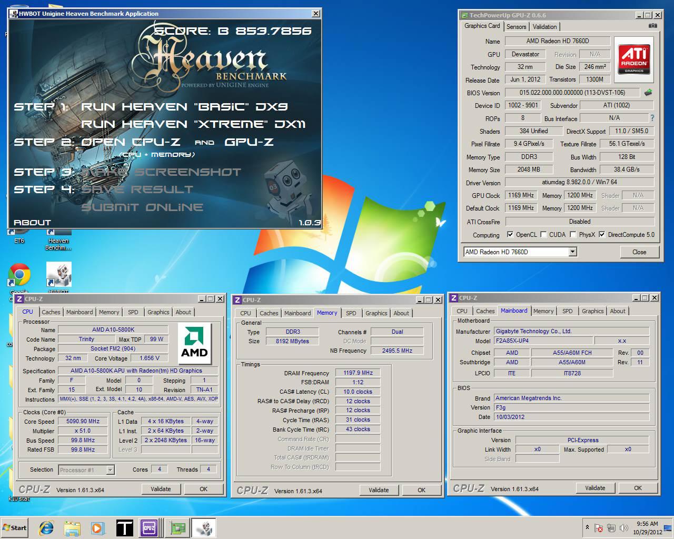The image size is (674, 539).
Task: Click the Z icon of middle CPU-Z window
Action: click(237, 300)
